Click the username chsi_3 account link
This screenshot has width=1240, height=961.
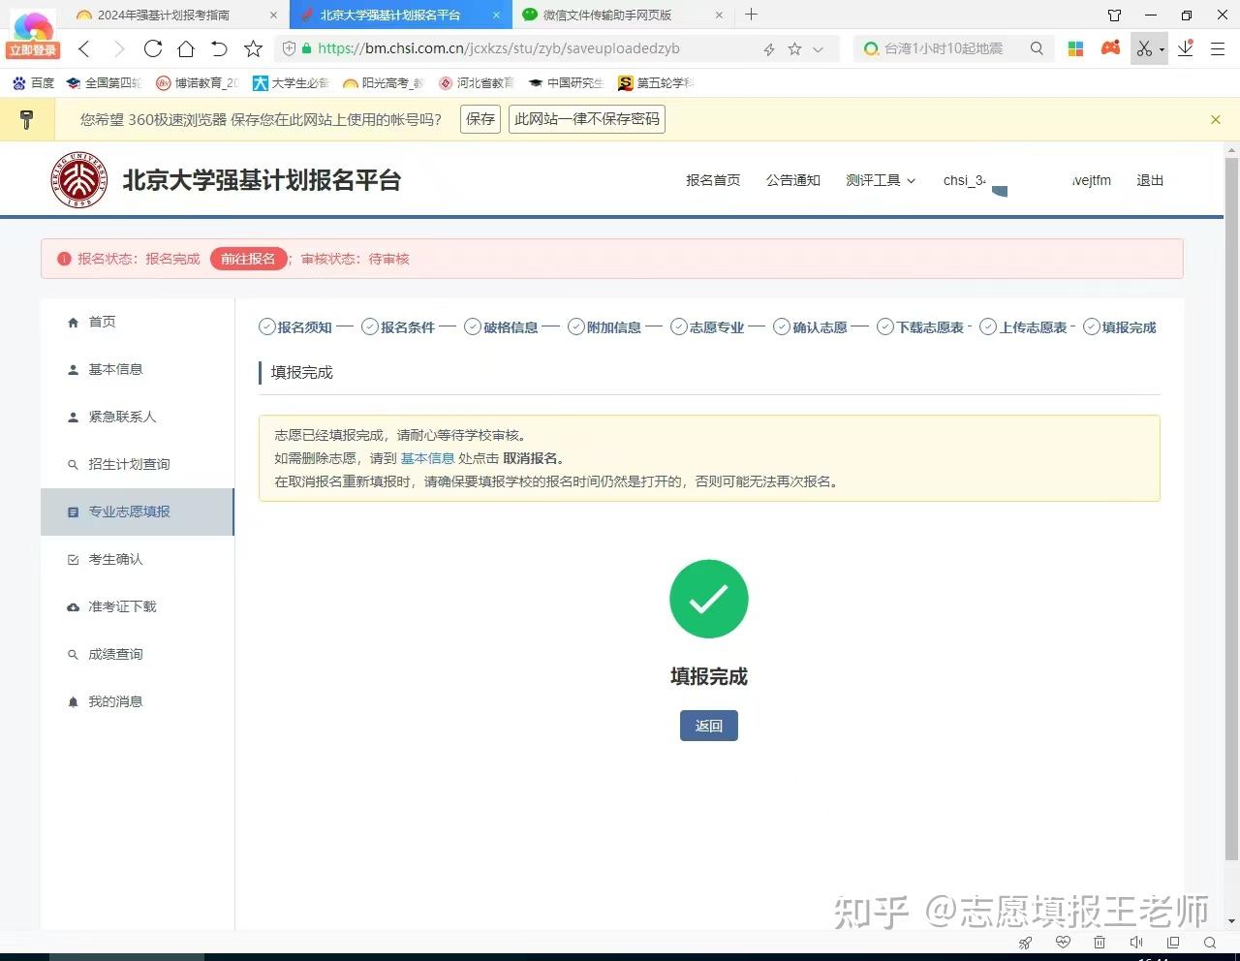965,180
